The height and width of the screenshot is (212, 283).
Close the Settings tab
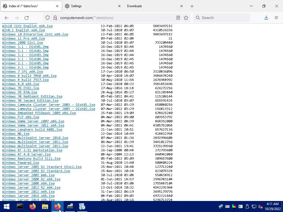click(119, 6)
